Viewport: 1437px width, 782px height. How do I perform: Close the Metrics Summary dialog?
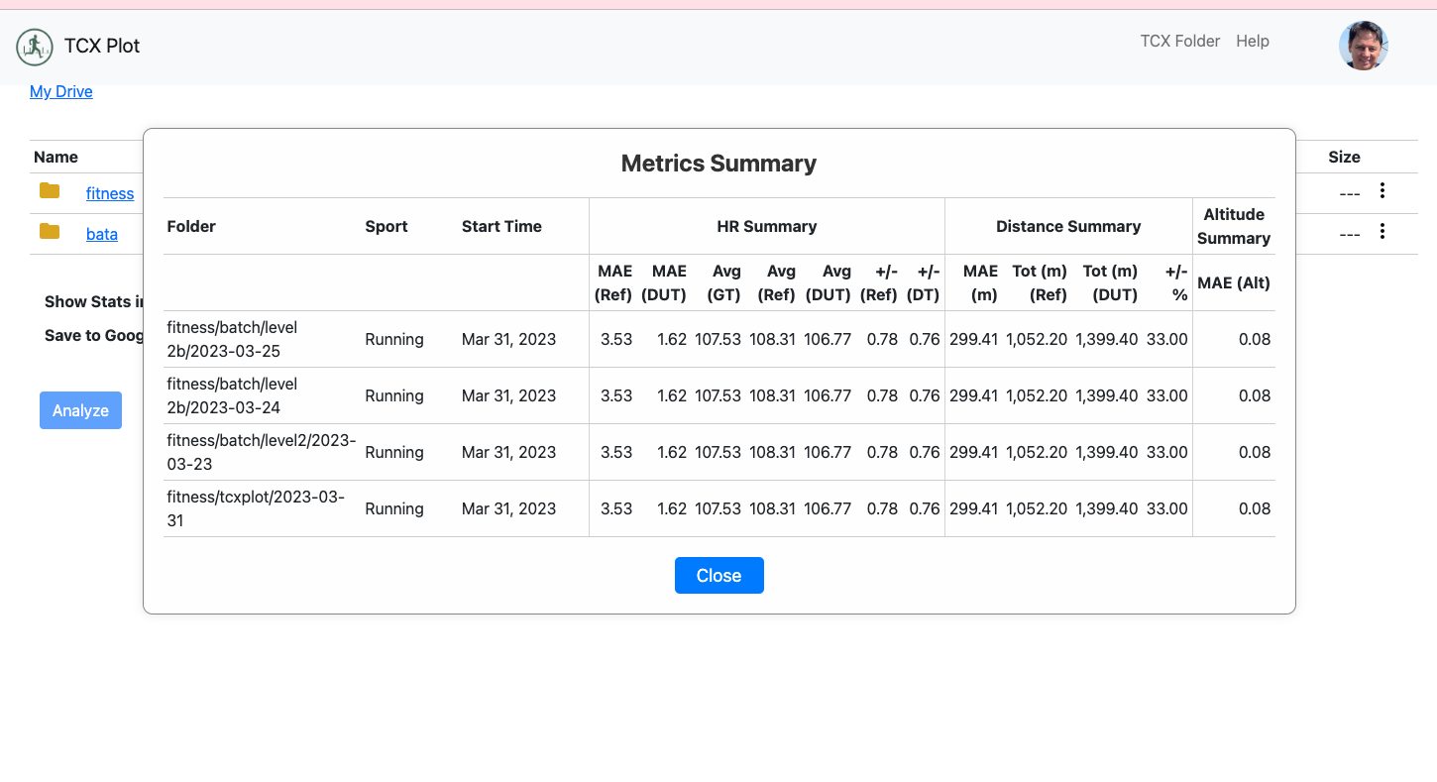pos(718,576)
